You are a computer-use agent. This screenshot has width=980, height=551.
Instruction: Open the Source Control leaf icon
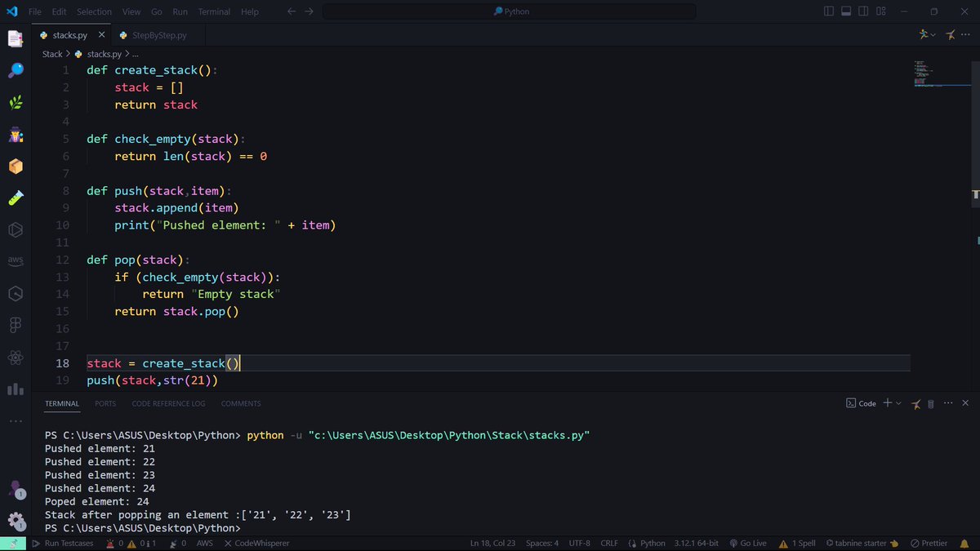pyautogui.click(x=16, y=103)
